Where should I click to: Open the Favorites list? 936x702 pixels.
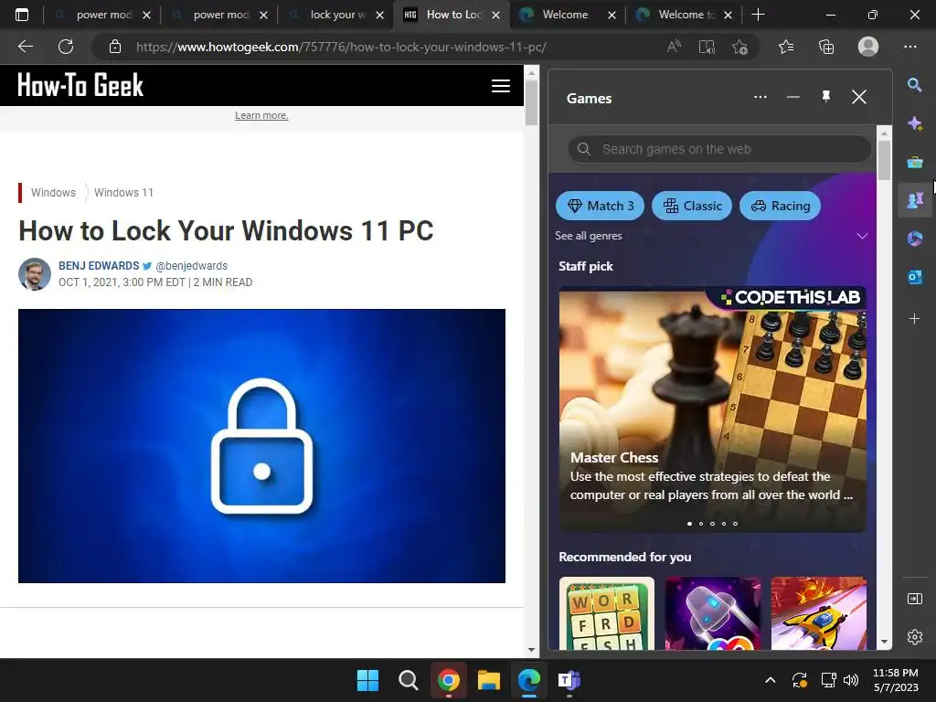coord(786,47)
